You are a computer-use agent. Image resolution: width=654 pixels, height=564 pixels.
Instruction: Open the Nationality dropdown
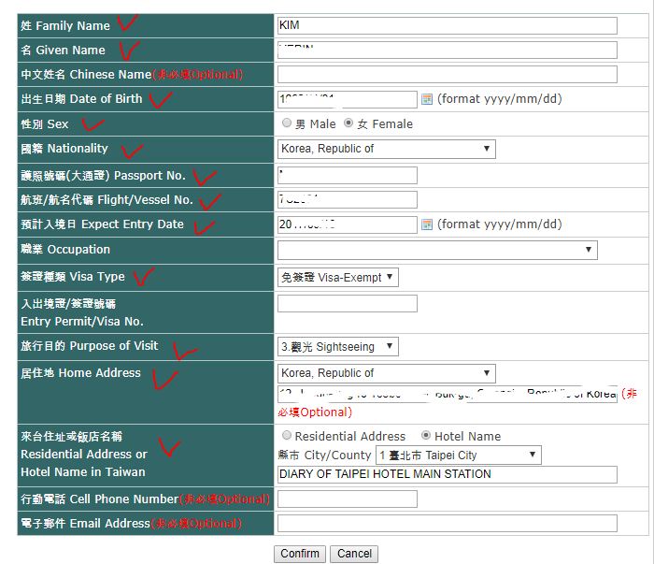(x=387, y=149)
